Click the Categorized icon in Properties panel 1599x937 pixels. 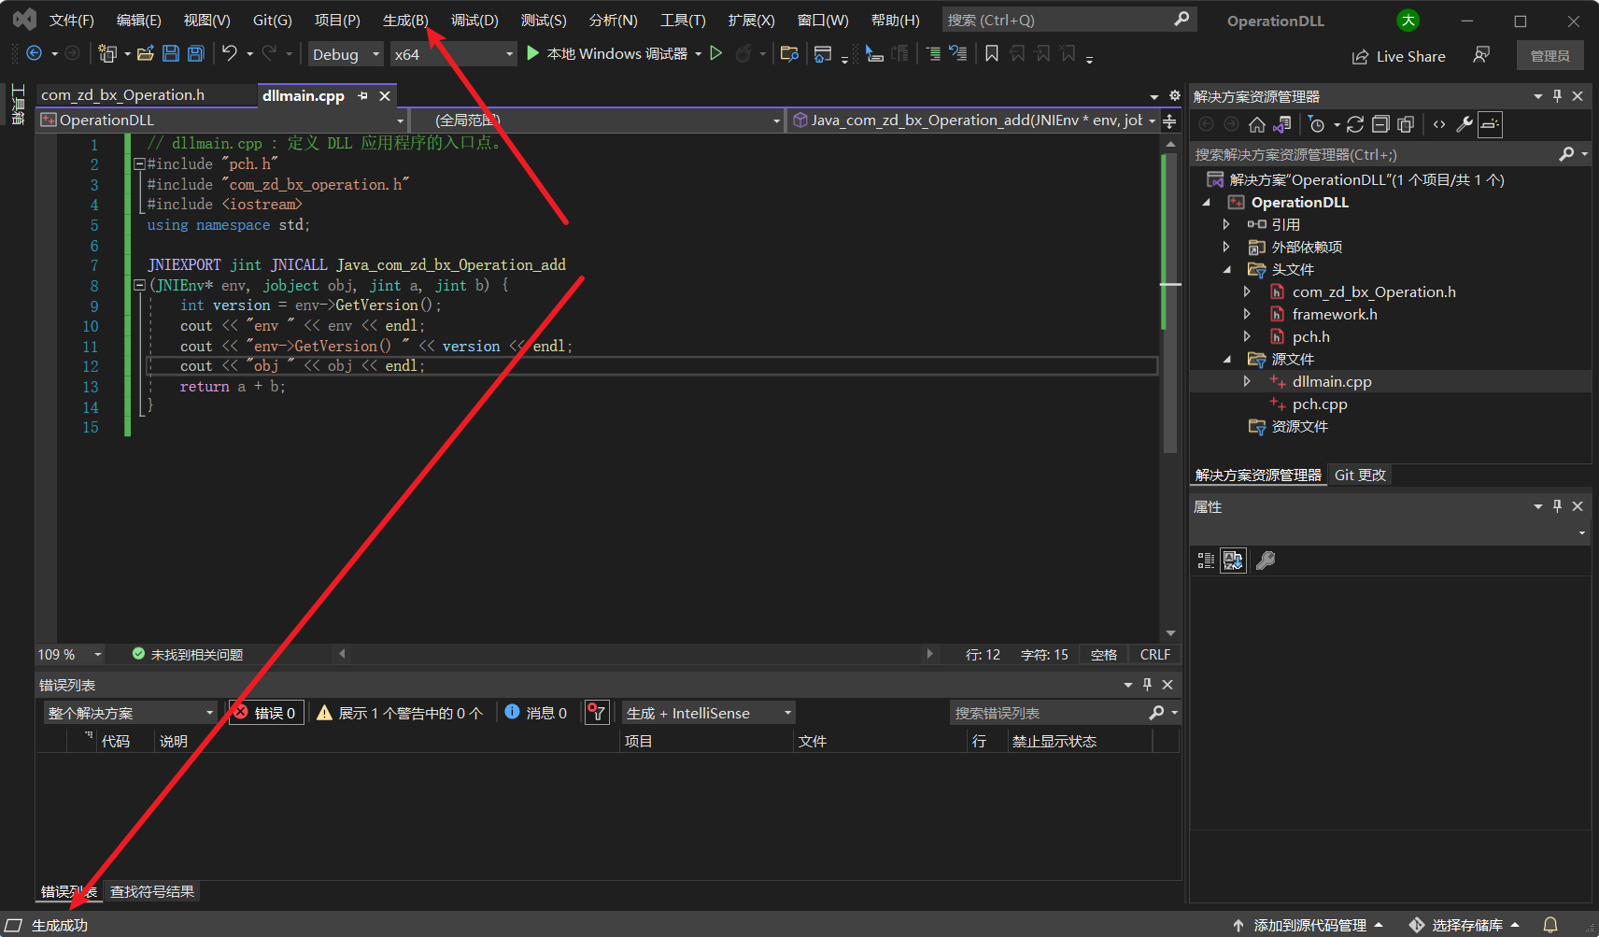(1206, 561)
